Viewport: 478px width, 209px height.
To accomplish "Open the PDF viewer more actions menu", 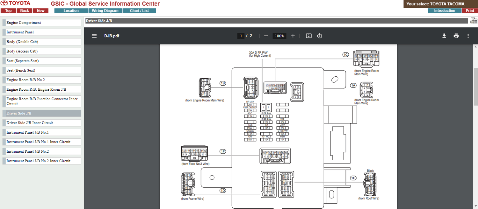I will (468, 36).
